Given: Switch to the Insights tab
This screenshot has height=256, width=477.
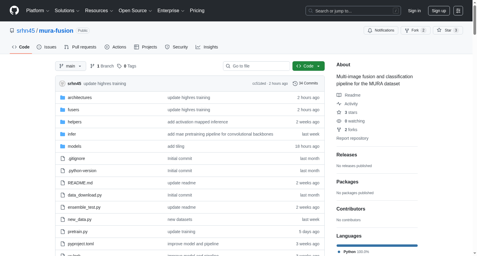Looking at the screenshot, I should coord(207,47).
